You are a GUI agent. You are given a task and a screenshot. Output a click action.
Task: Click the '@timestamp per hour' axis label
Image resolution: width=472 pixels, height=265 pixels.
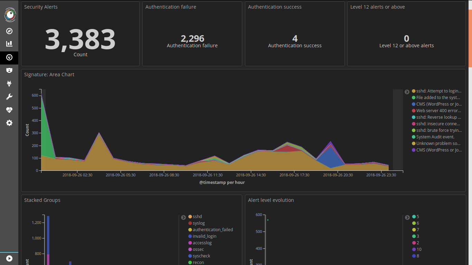click(222, 182)
